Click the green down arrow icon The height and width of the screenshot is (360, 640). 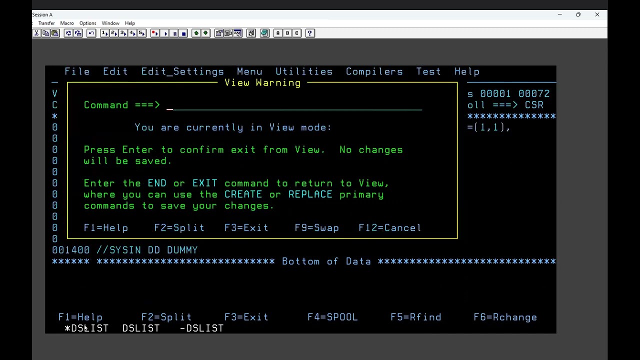[205, 33]
